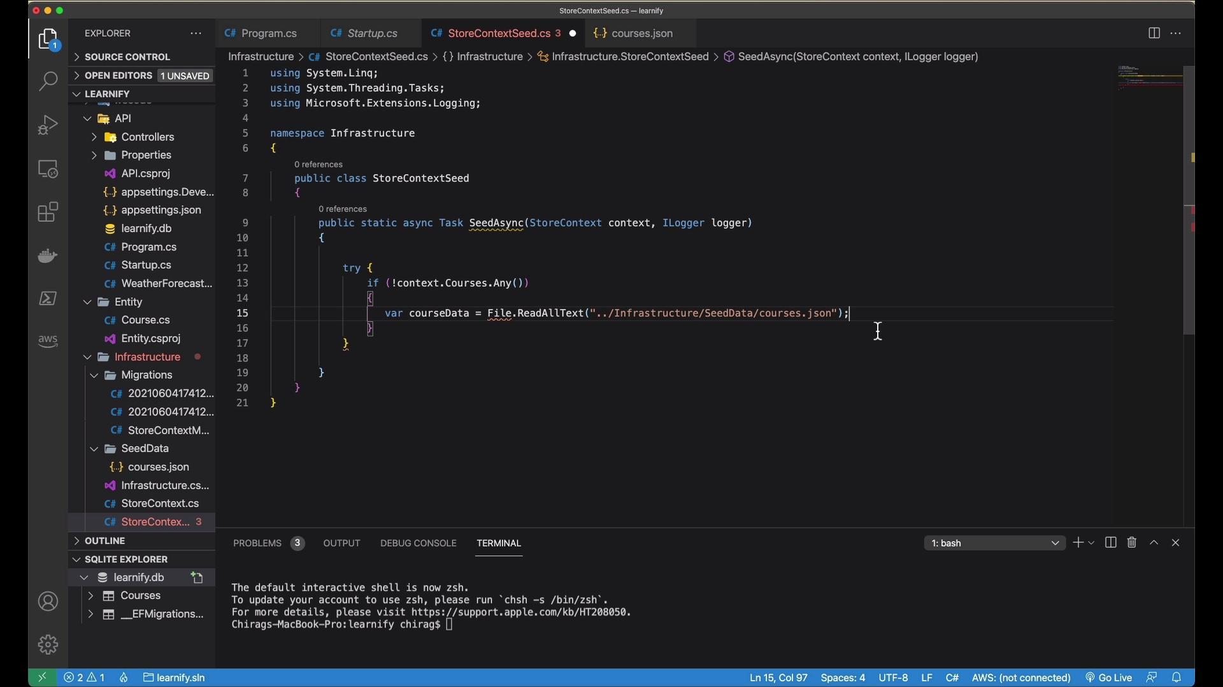Toggle Go Live server in status bar
Screen dimensions: 1223x687
coord(1109,677)
